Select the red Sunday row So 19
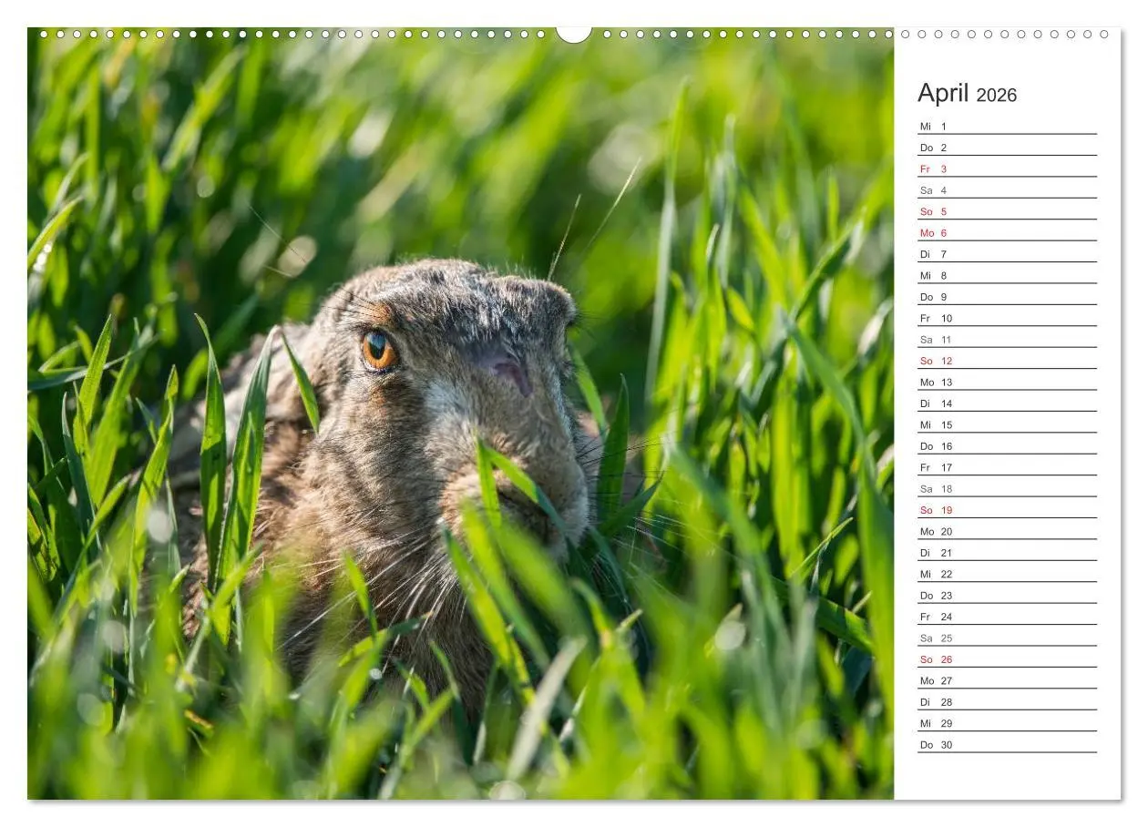 tap(1006, 511)
